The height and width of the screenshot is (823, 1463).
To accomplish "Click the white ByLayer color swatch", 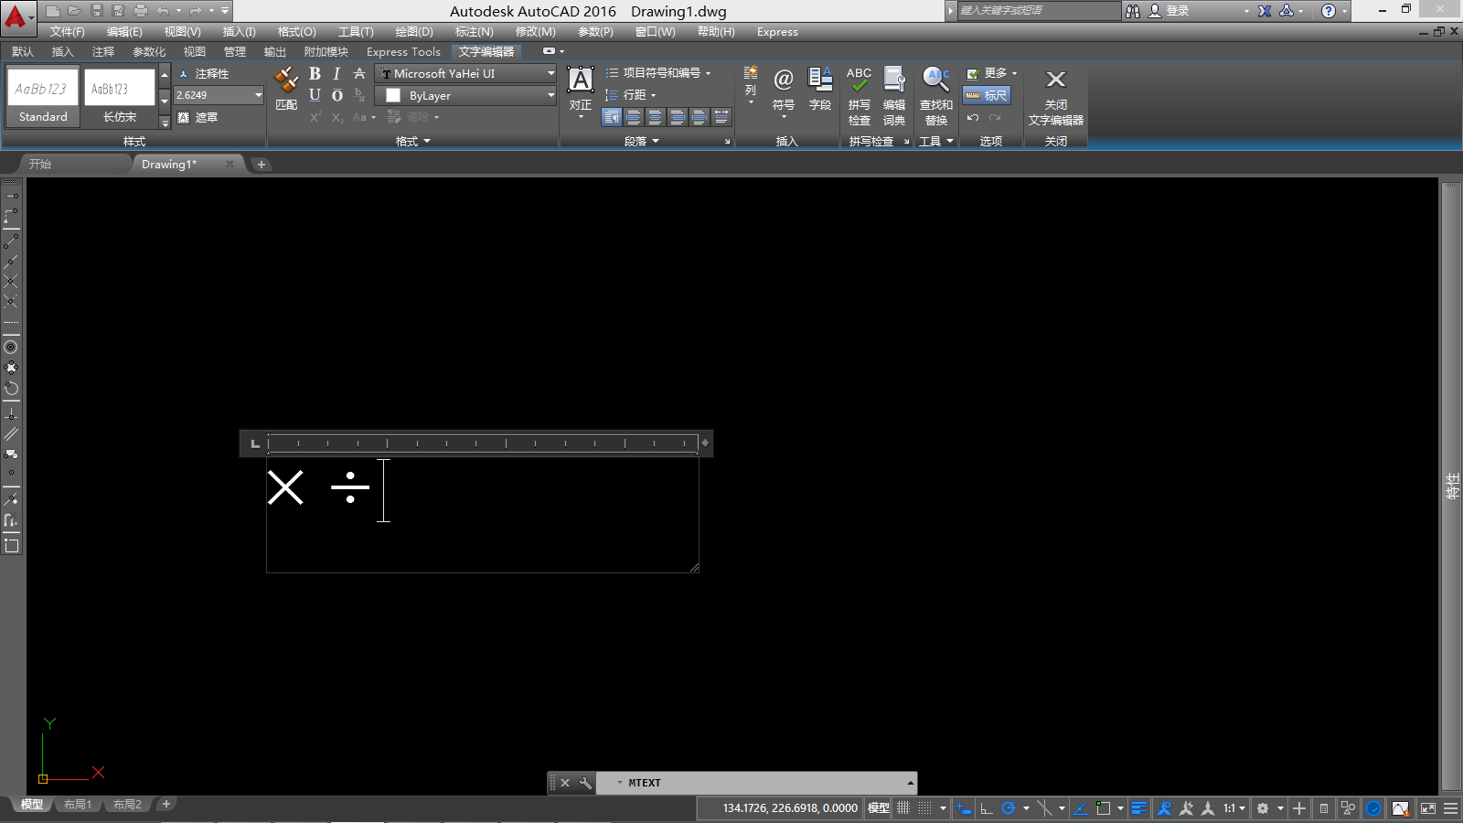I will pos(393,95).
